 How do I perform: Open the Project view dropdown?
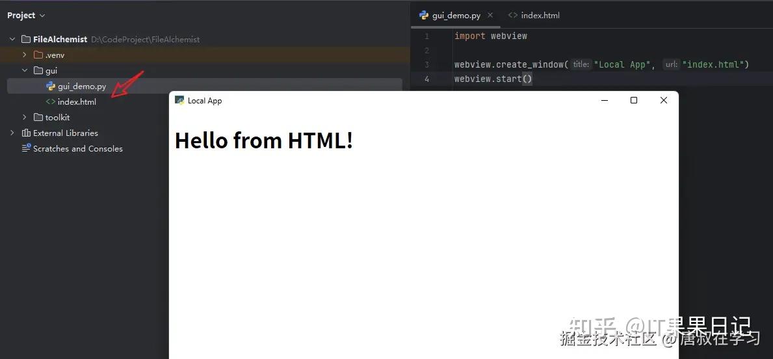[26, 16]
